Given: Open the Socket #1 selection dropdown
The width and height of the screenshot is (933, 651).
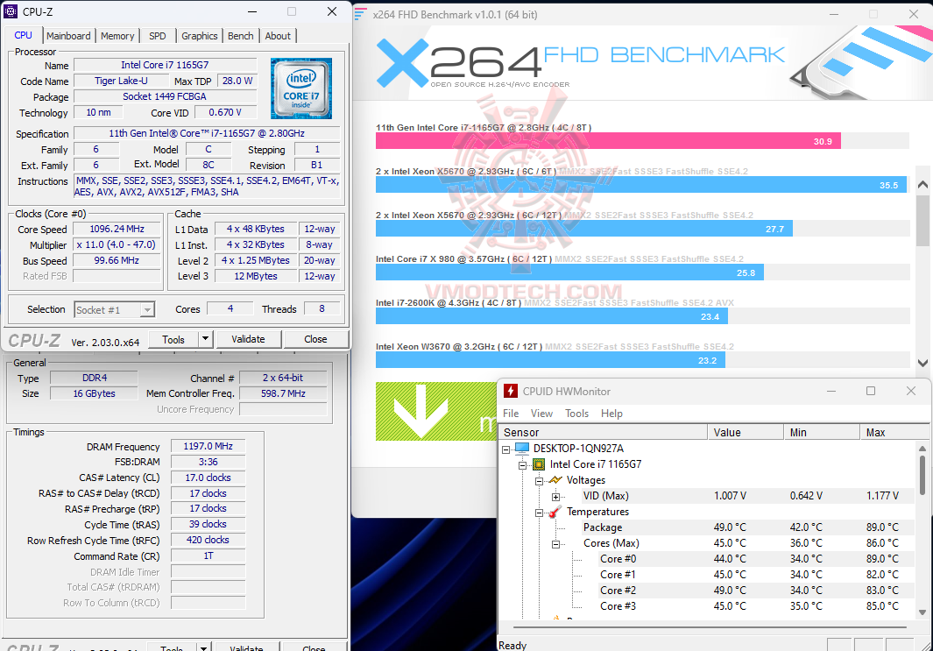Looking at the screenshot, I should 148,309.
